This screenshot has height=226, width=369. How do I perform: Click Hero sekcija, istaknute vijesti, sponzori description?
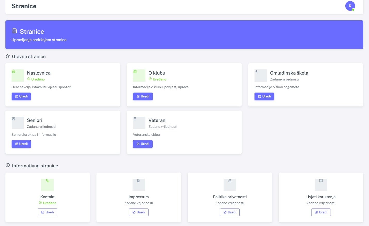pyautogui.click(x=42, y=87)
